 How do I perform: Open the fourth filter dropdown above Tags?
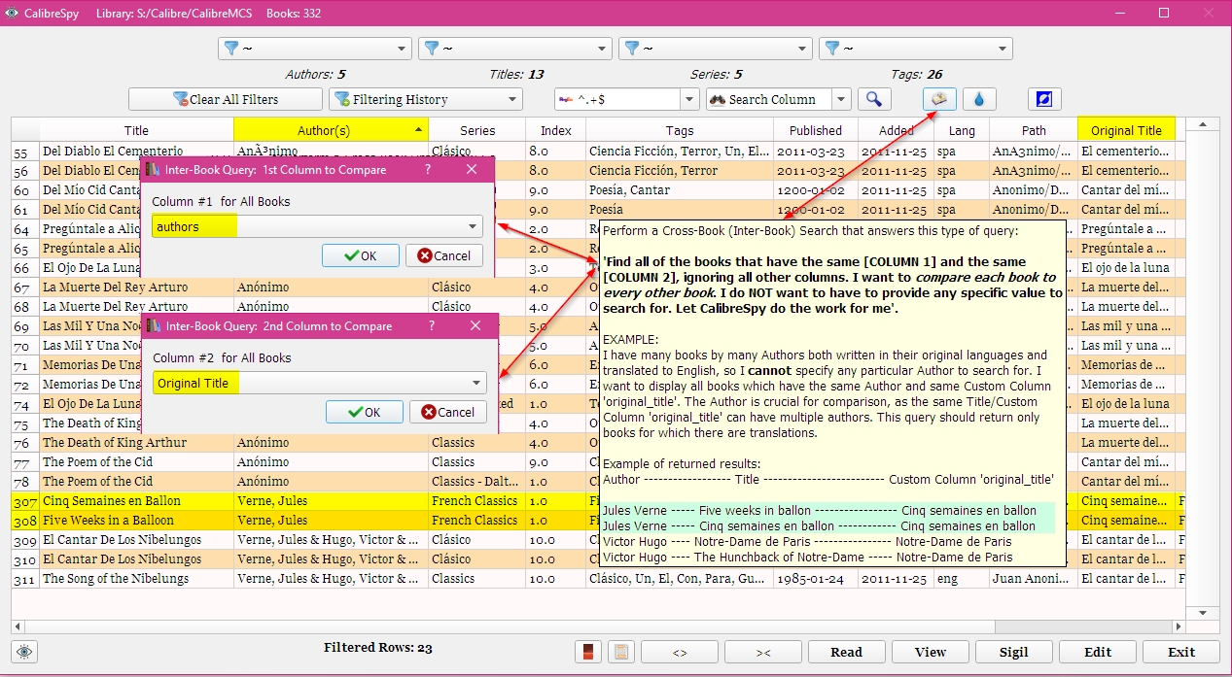point(916,49)
